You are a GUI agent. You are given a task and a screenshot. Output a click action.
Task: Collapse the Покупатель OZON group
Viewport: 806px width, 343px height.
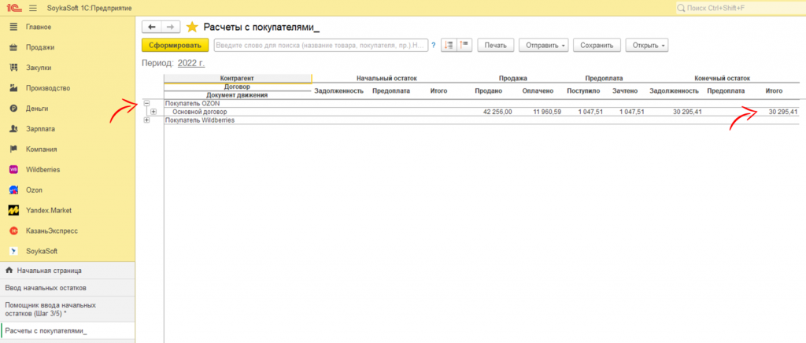coord(146,103)
